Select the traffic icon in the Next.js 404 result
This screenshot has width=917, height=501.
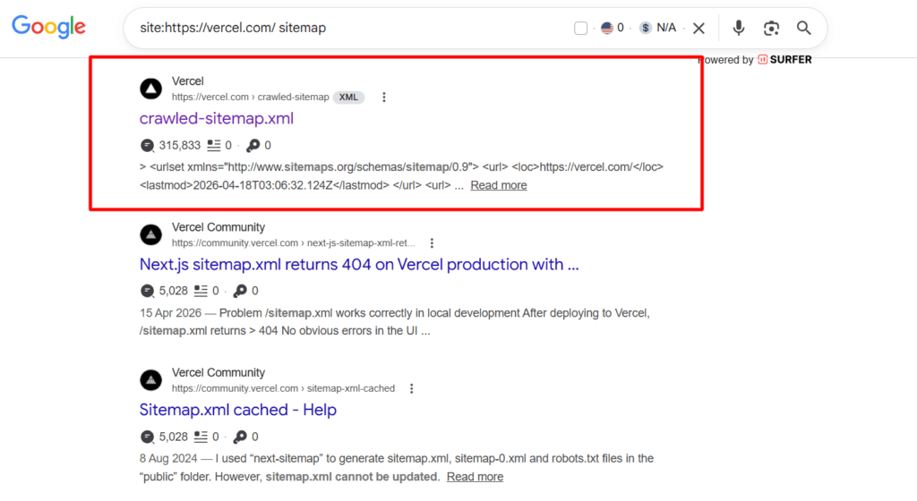click(148, 291)
